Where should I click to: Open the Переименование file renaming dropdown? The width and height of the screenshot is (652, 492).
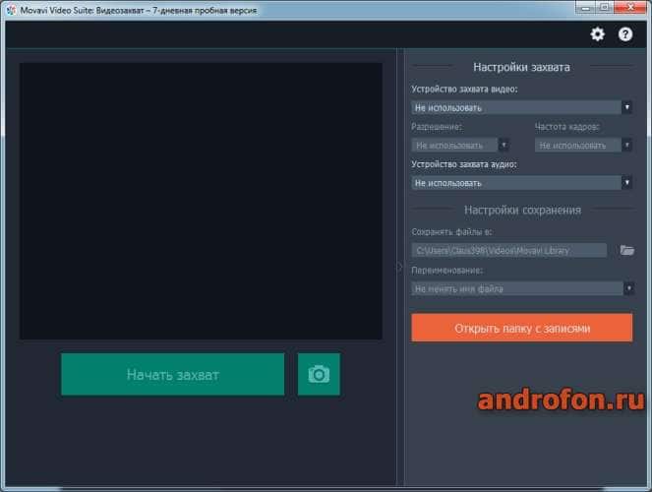pyautogui.click(x=522, y=288)
